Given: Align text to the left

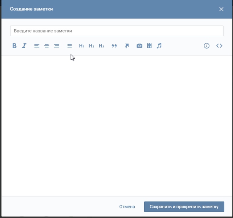Looking at the screenshot, I should point(37,46).
